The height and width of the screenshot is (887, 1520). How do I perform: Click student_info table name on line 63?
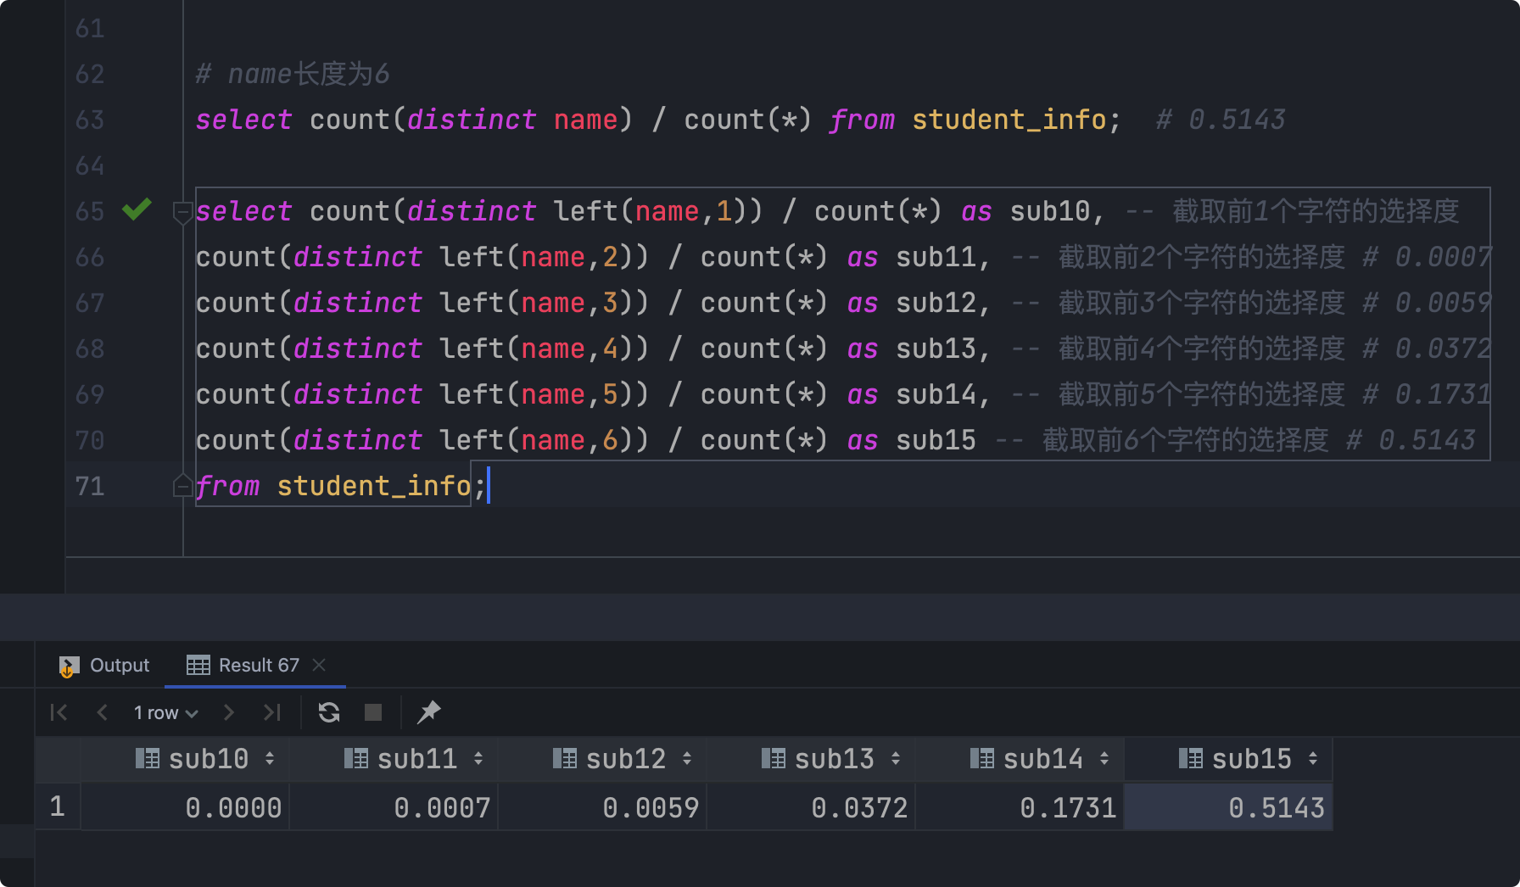[x=1009, y=120]
